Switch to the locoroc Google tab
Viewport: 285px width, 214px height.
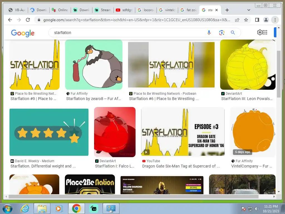point(146,10)
